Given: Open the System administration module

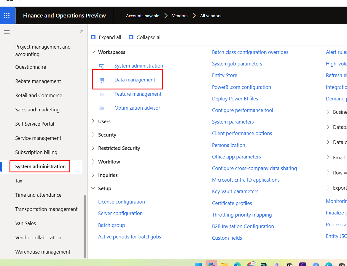Looking at the screenshot, I should (40, 166).
